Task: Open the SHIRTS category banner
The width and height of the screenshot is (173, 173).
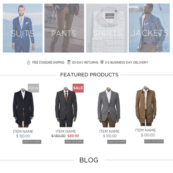Action: click(107, 28)
